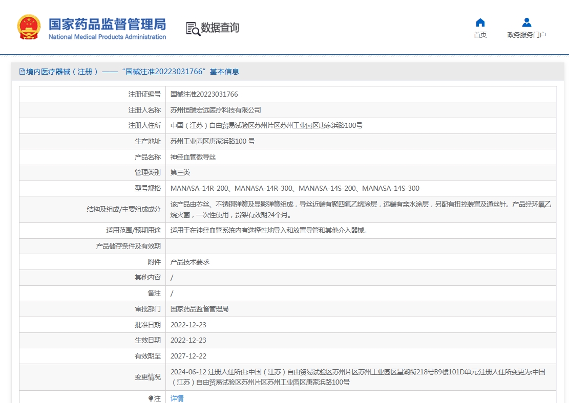Click the 审批部门 label

tap(147, 309)
